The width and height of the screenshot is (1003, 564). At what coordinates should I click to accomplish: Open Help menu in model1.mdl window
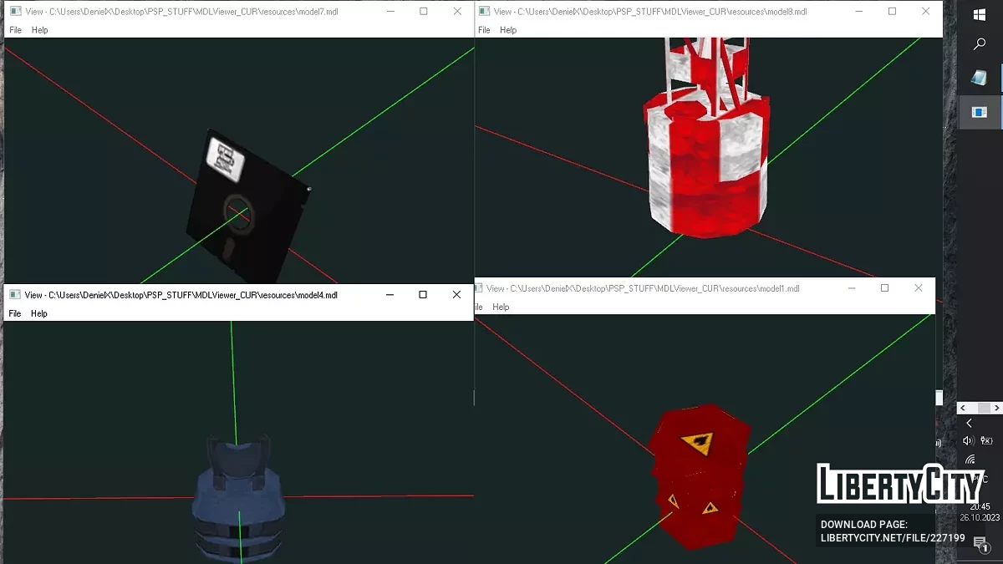(501, 307)
